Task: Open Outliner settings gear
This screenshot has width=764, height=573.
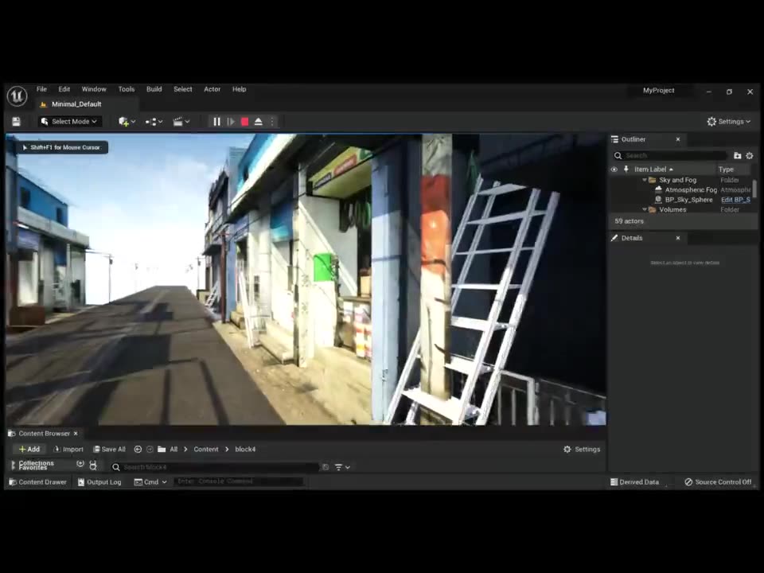Action: point(750,155)
